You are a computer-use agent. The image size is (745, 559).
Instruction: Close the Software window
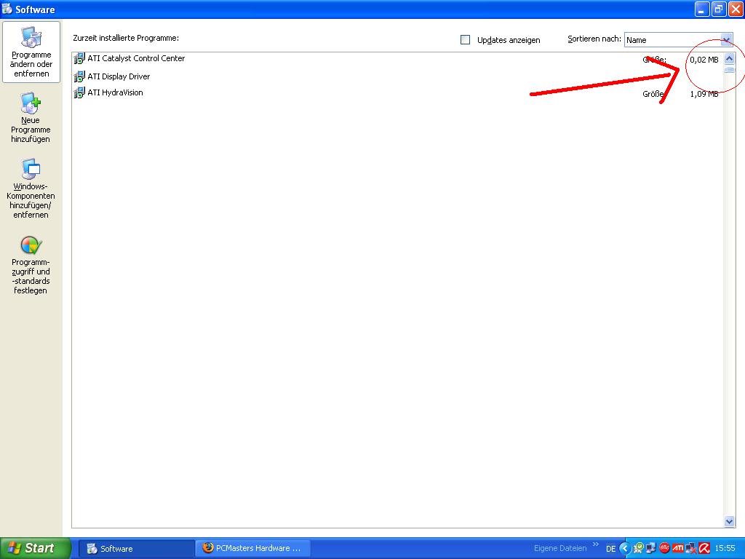point(736,9)
